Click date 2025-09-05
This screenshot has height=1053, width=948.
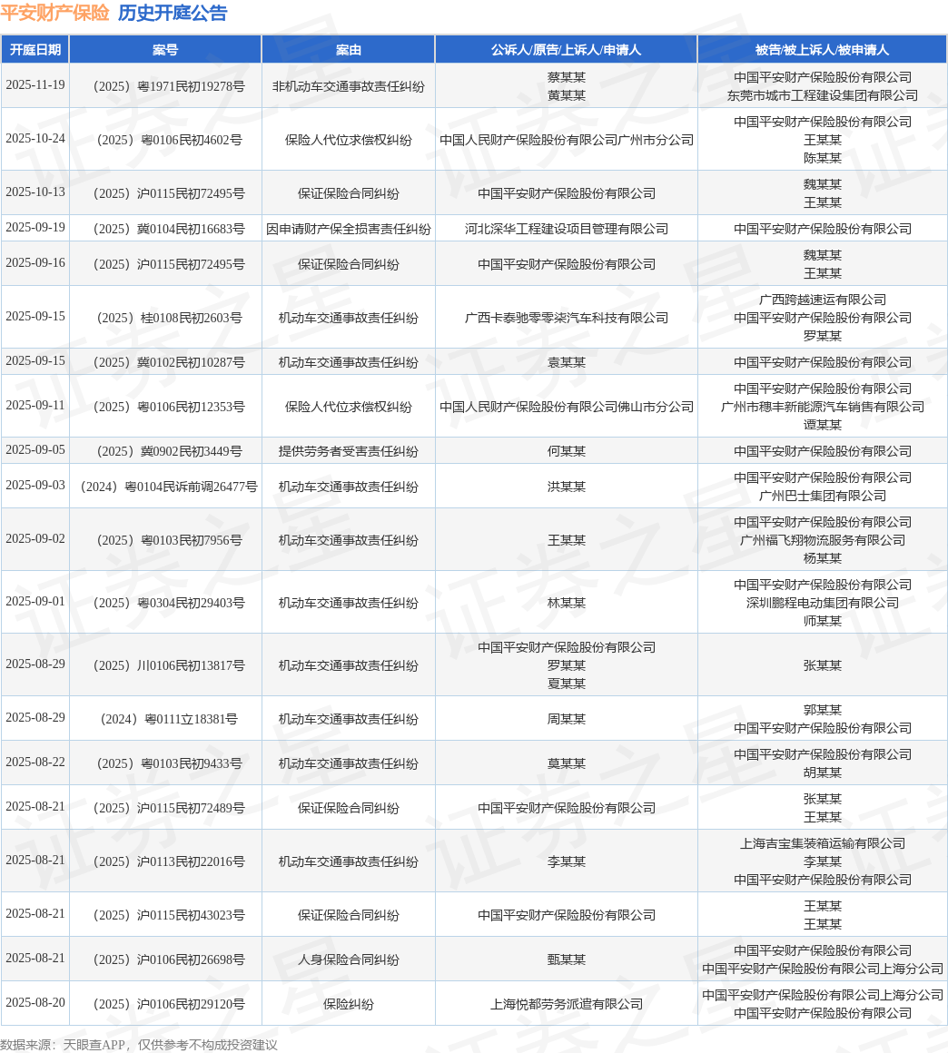coord(35,450)
